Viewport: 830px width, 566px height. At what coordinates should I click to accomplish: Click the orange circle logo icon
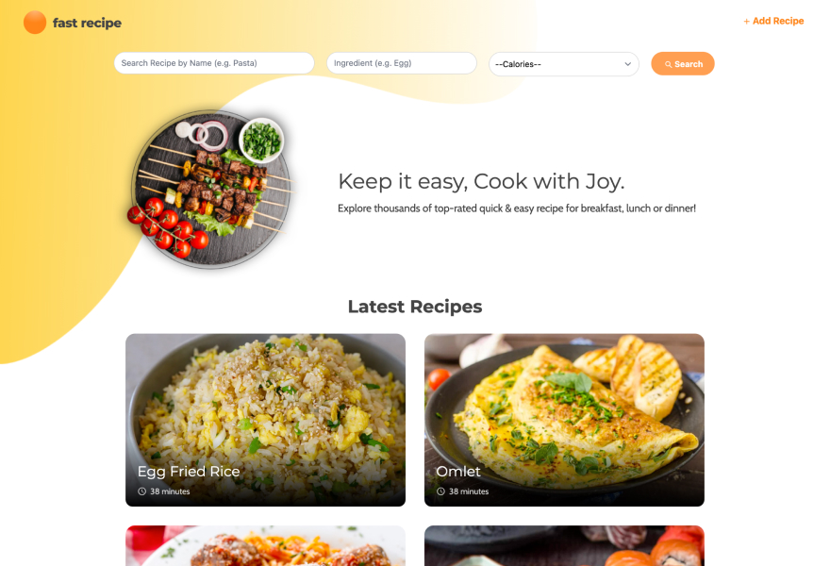[x=35, y=23]
